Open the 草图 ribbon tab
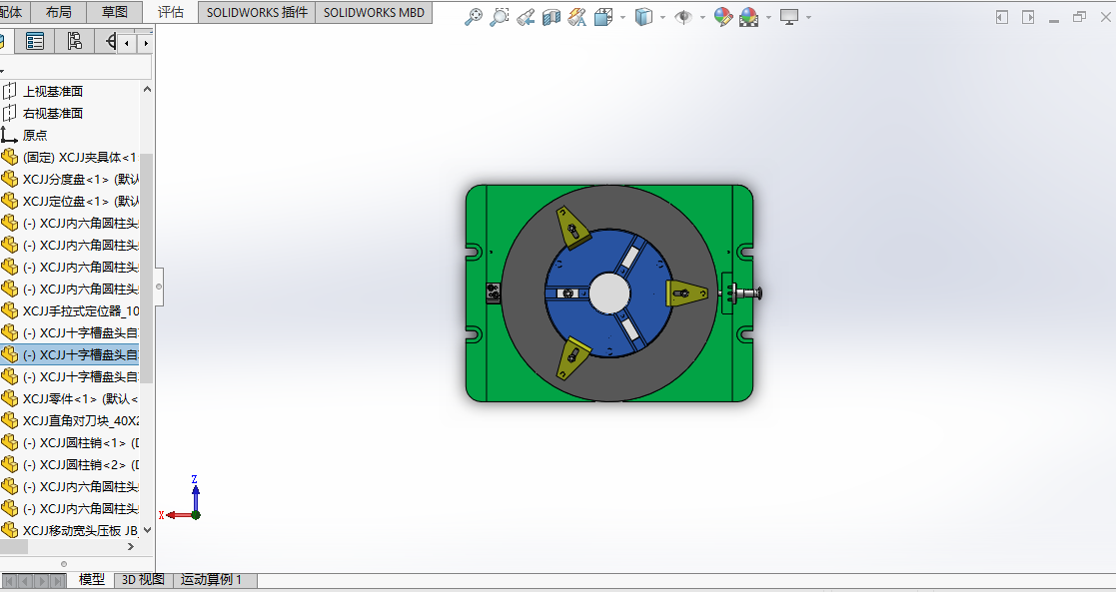 pyautogui.click(x=115, y=12)
